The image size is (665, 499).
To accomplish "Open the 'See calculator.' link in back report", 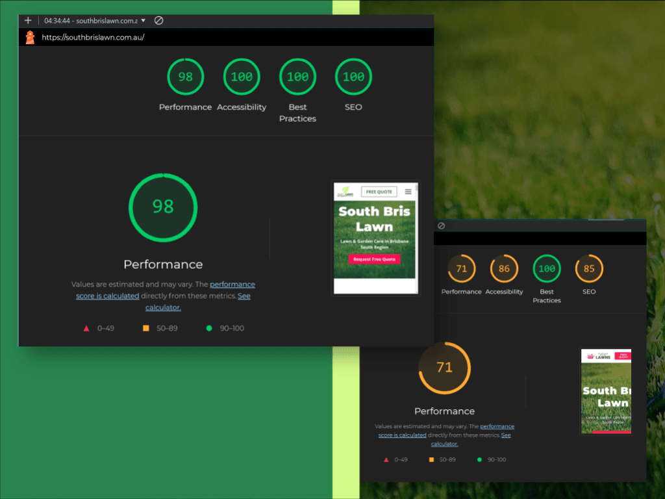I will (471, 440).
